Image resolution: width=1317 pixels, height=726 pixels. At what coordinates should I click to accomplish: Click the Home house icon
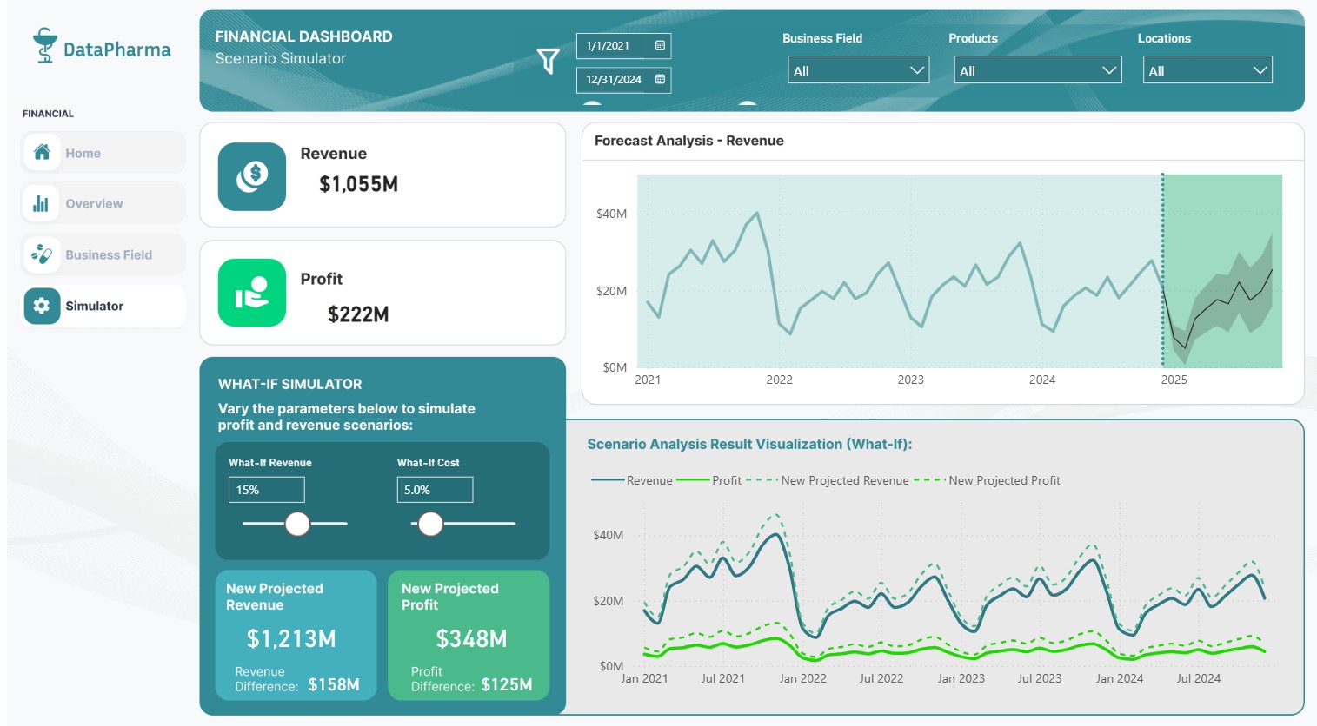point(41,153)
